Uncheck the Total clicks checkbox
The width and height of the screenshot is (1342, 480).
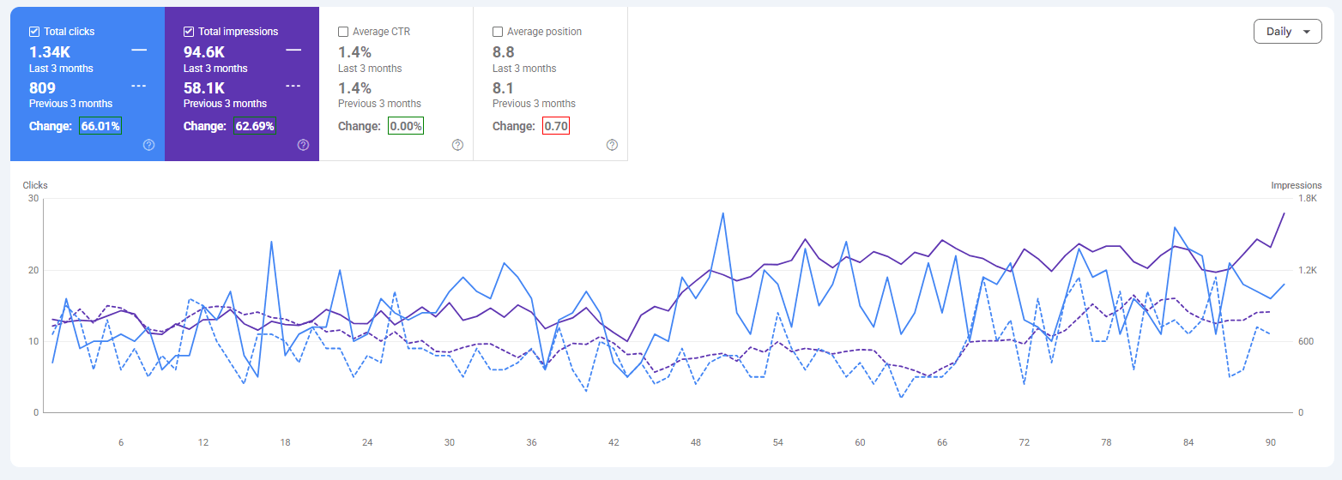click(x=34, y=32)
